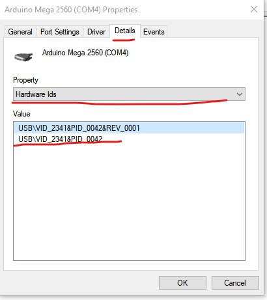Click the Cancel button
Screen dimensions: 267x300
(235, 283)
